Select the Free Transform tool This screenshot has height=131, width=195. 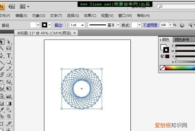(x=9, y=88)
